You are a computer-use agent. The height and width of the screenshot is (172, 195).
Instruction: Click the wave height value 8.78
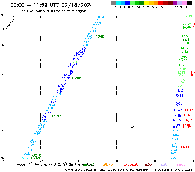tap(58, 94)
